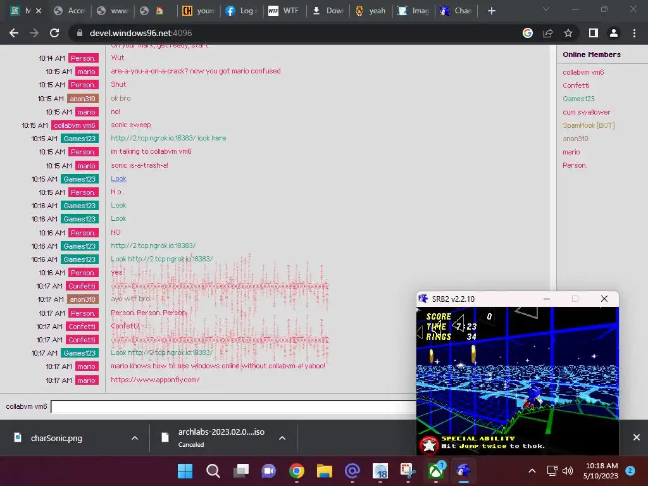Expand the tab search chevron

click(x=546, y=9)
